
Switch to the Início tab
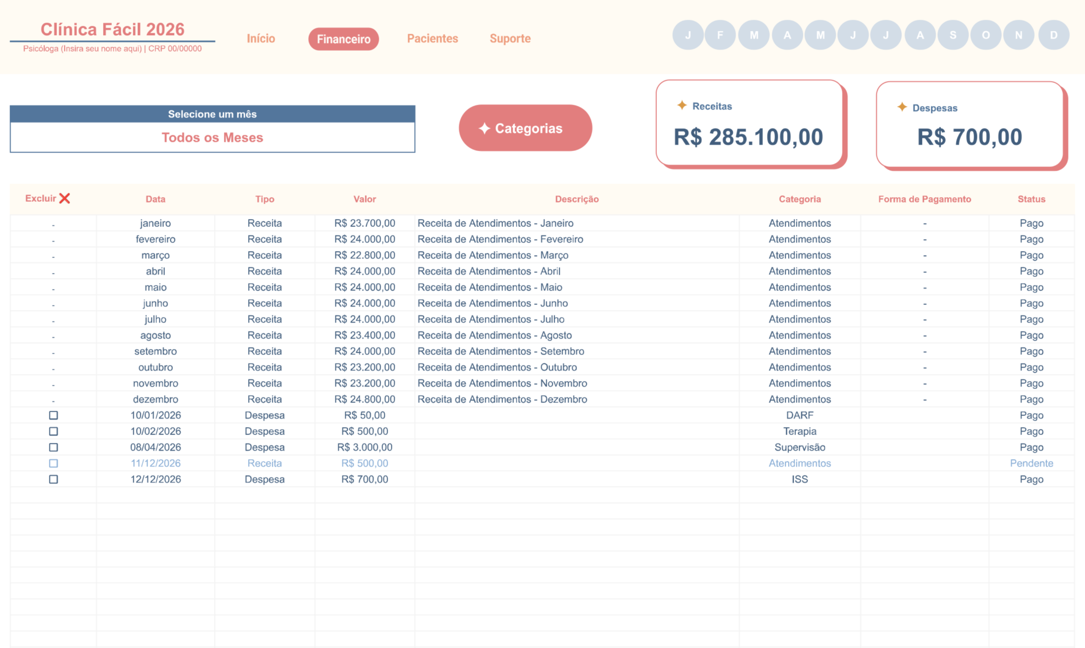click(x=261, y=39)
